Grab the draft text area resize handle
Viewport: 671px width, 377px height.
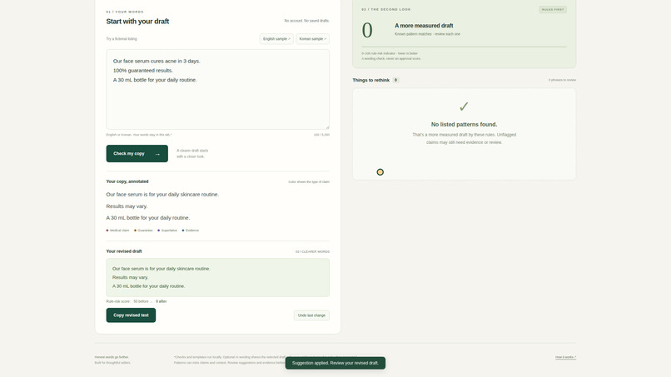click(327, 127)
